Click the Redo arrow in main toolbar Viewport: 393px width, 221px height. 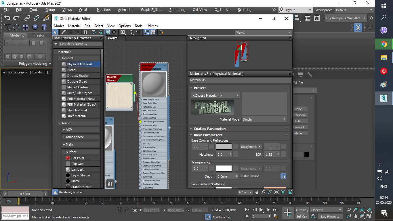[x=16, y=18]
